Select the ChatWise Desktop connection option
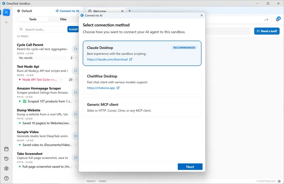Image resolution: width=284 pixels, height=184 pixels. tap(142, 82)
